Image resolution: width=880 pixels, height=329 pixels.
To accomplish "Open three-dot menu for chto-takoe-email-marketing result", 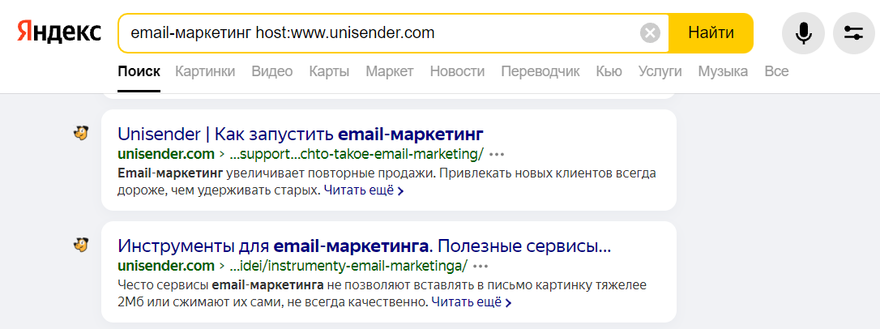I will pos(497,154).
